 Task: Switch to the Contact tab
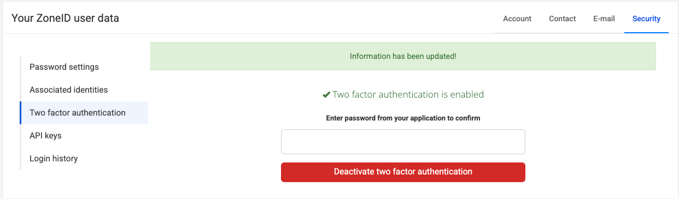point(563,19)
